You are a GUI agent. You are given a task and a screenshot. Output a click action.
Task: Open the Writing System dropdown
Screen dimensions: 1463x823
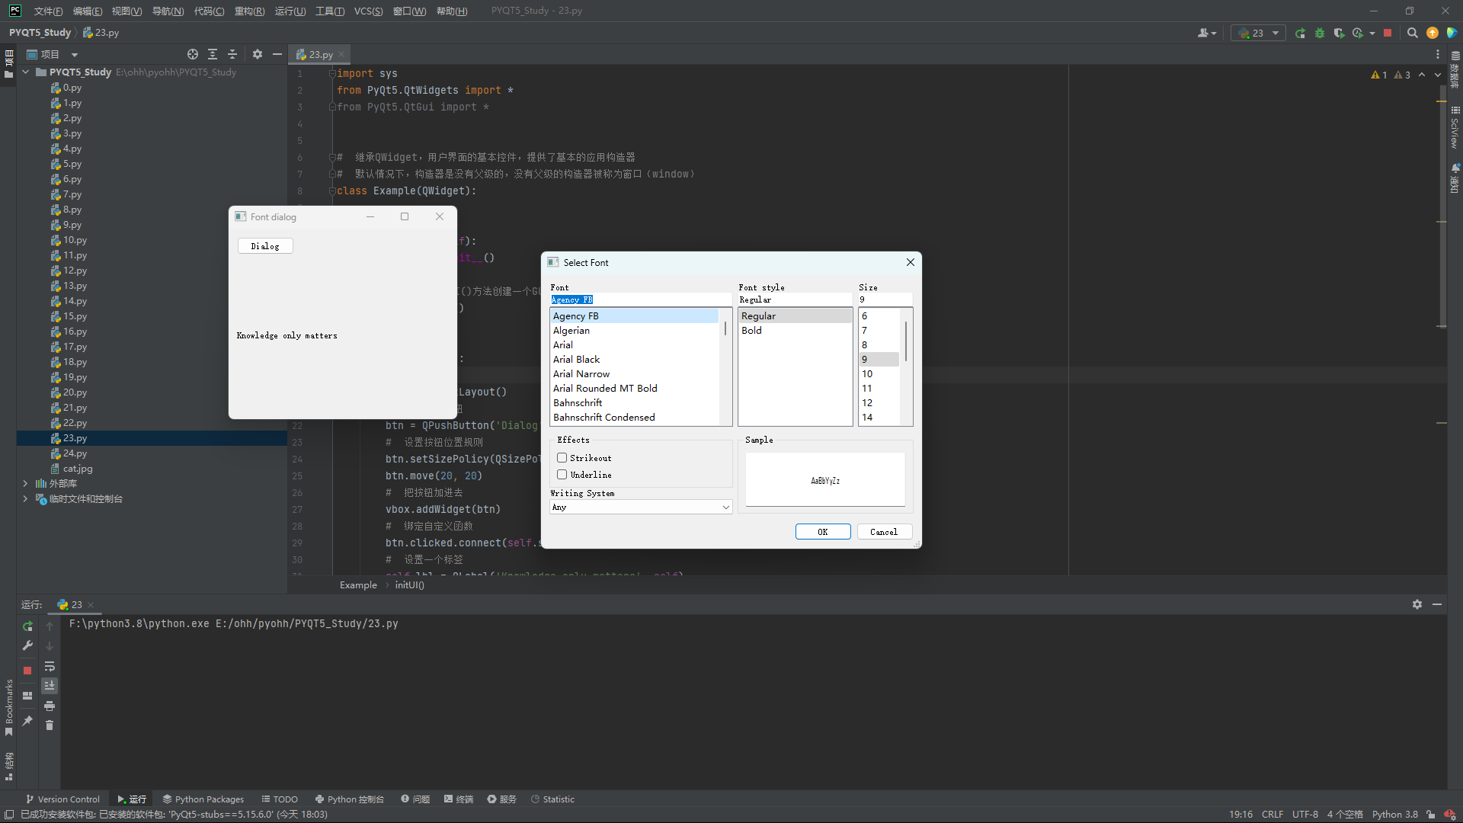tap(641, 508)
